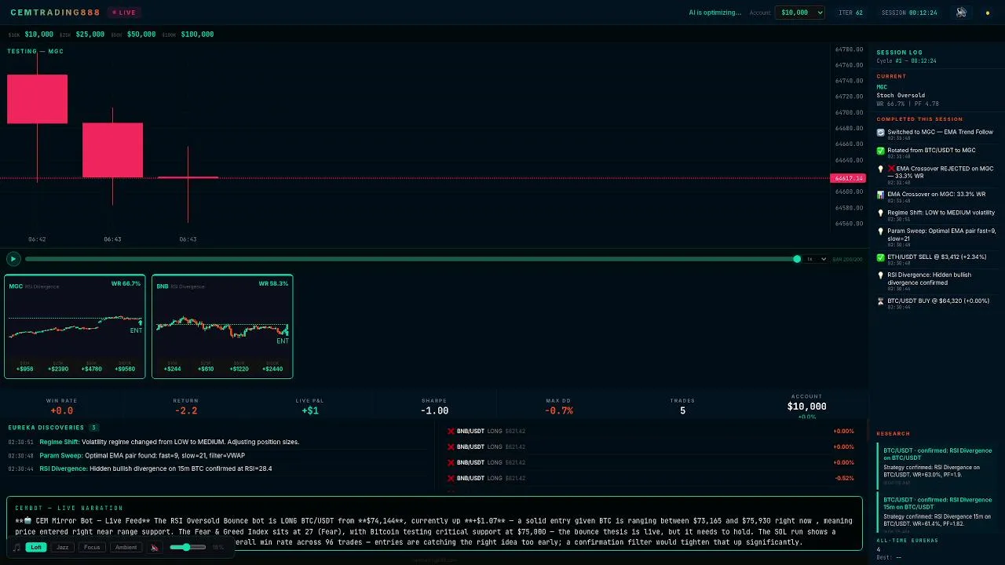Click the LIVE status badge
The image size is (1005, 565).
pyautogui.click(x=124, y=13)
